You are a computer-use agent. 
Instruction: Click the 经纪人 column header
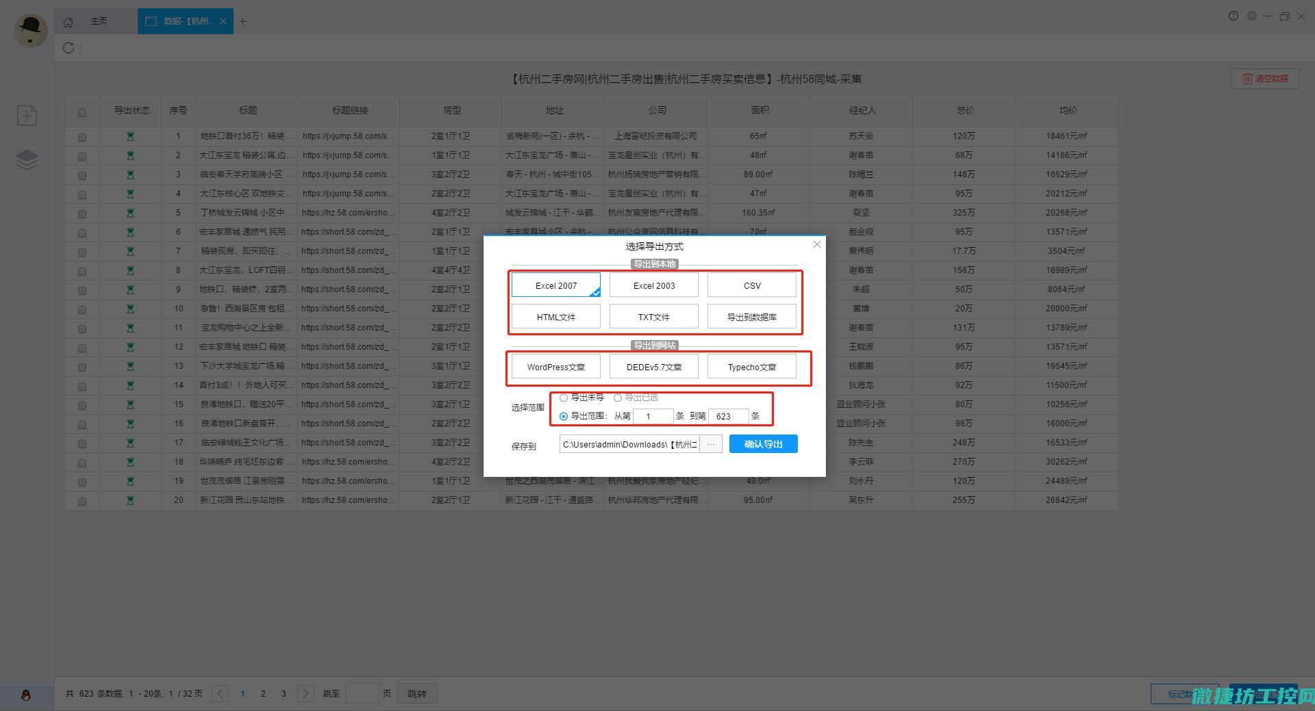[x=862, y=110]
